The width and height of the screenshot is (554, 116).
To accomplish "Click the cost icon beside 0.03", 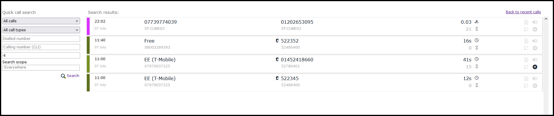I will [477, 22].
